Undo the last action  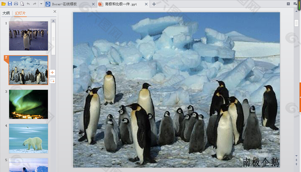click(x=28, y=4)
